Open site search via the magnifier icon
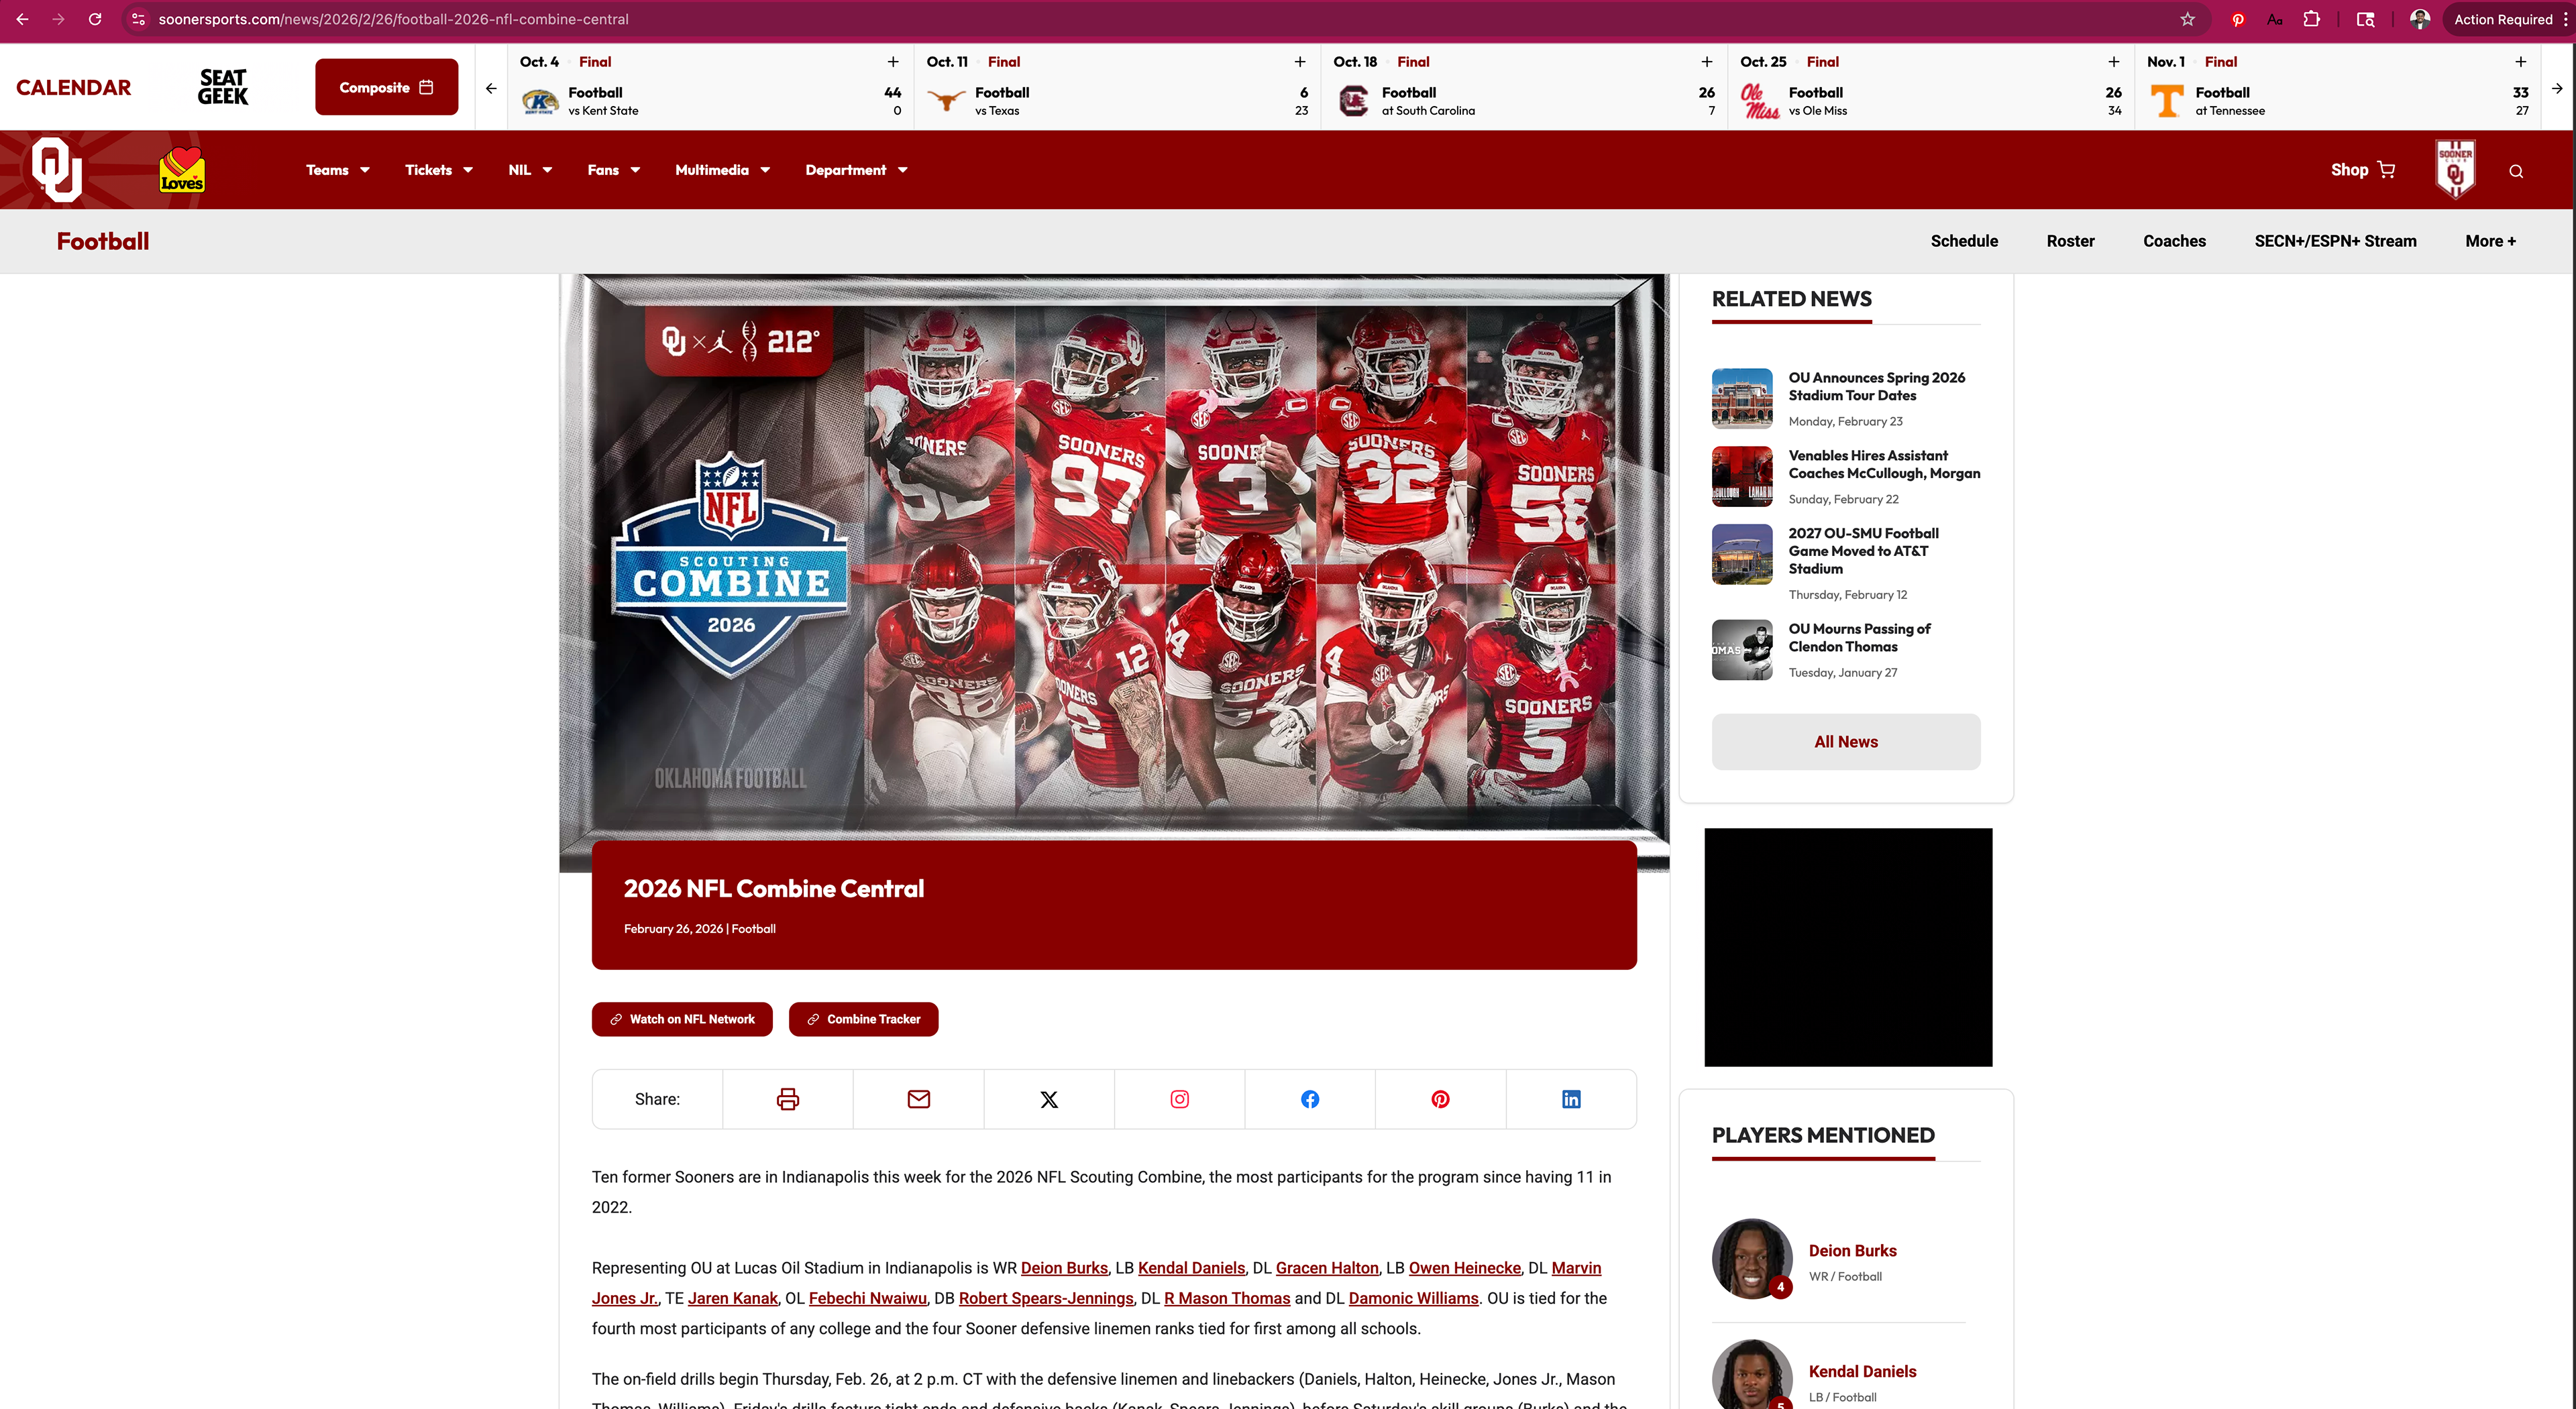Screen dimensions: 2576x1409 tap(2516, 171)
